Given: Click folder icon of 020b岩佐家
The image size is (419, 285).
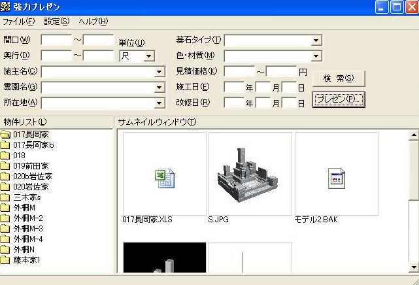Looking at the screenshot, I should point(5,176).
